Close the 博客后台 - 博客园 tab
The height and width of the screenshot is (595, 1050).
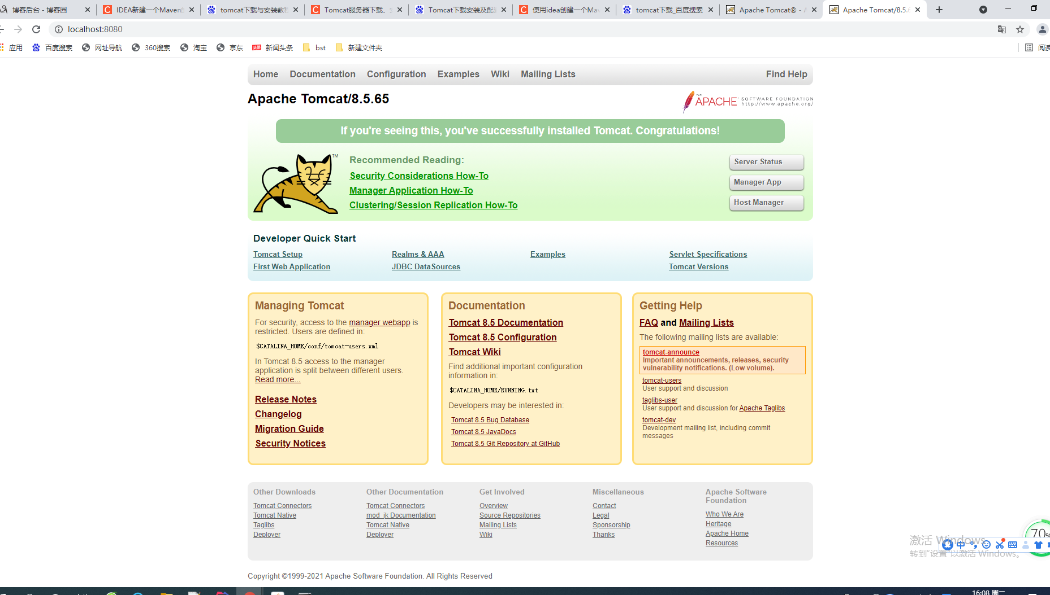coord(88,10)
